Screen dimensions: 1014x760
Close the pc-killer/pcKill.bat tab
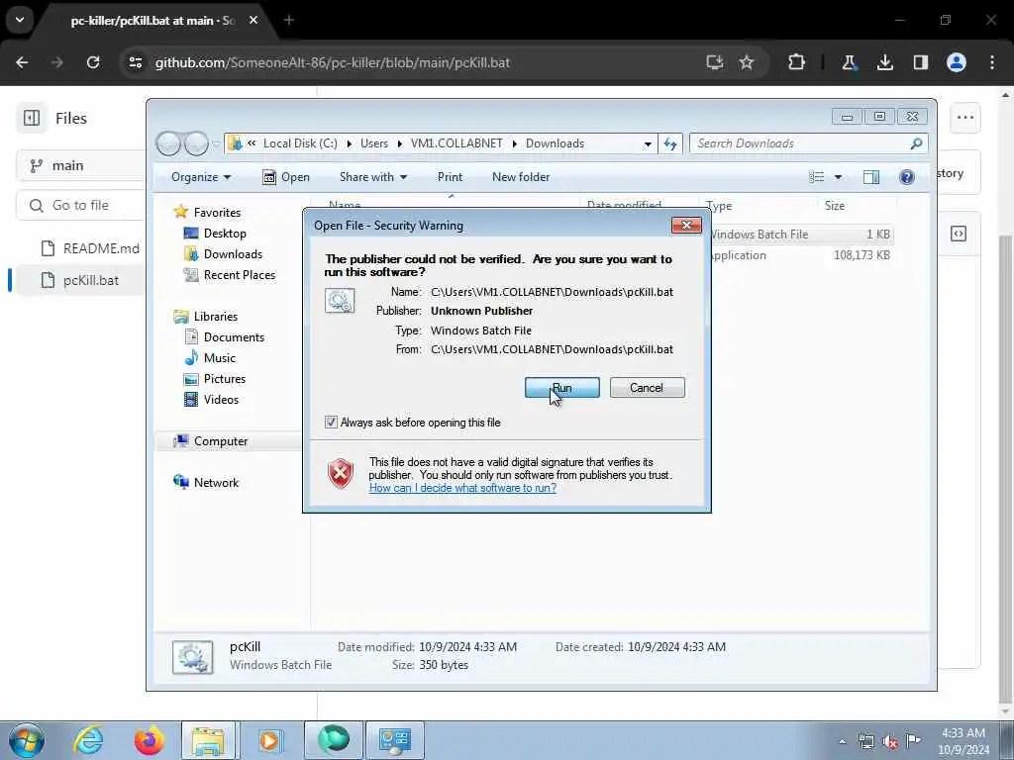[253, 20]
